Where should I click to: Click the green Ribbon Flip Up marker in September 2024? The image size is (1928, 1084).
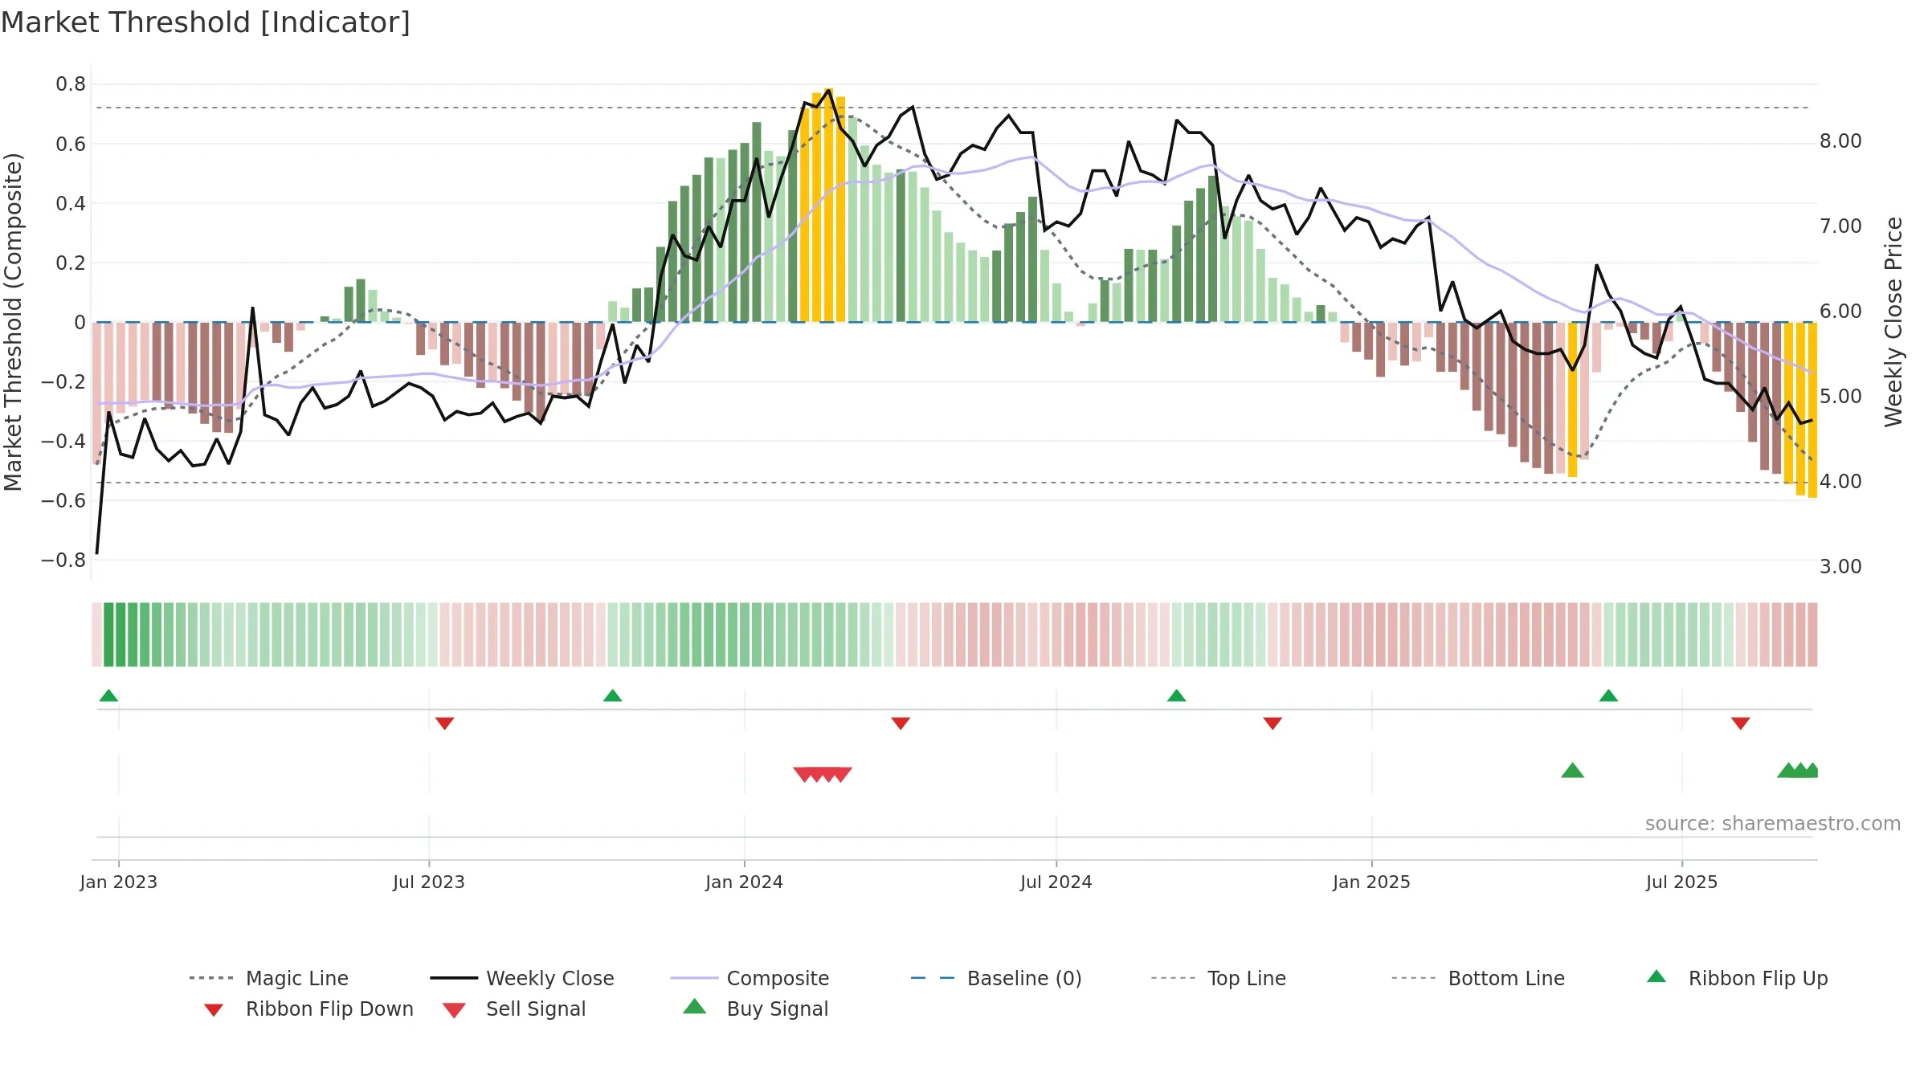1176,695
